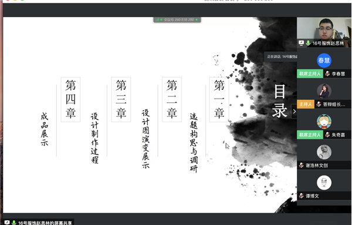Image resolution: width=352 pixels, height=225 pixels.
Task: Collapse the participant panel with the side arrow
Action: [294, 111]
